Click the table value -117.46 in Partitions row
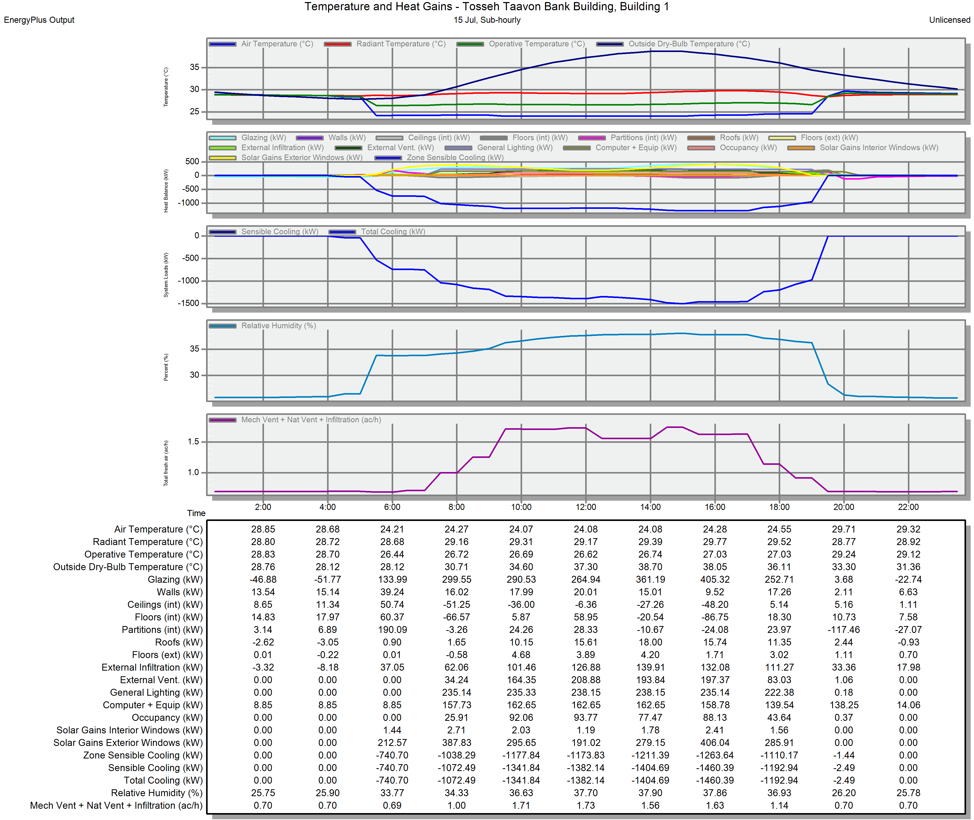This screenshot has height=820, width=974. click(x=843, y=630)
